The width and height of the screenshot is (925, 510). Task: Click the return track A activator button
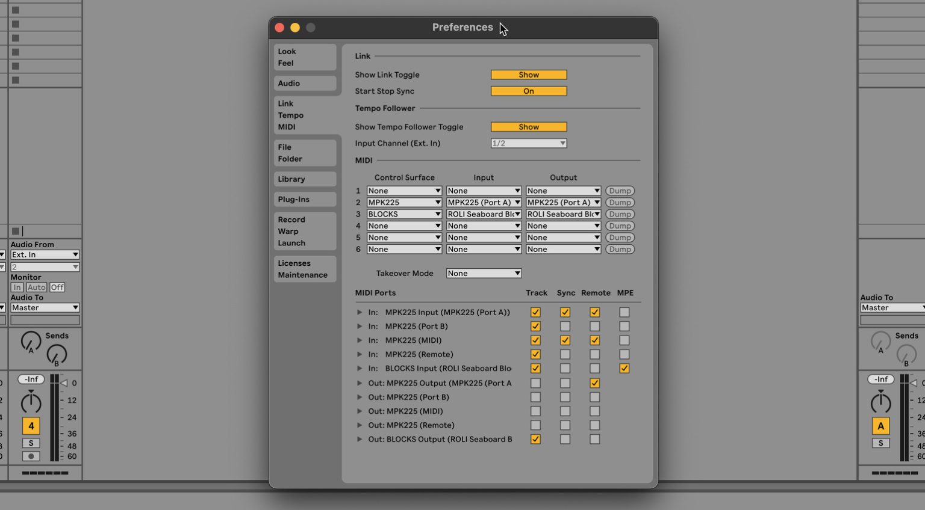click(x=880, y=426)
